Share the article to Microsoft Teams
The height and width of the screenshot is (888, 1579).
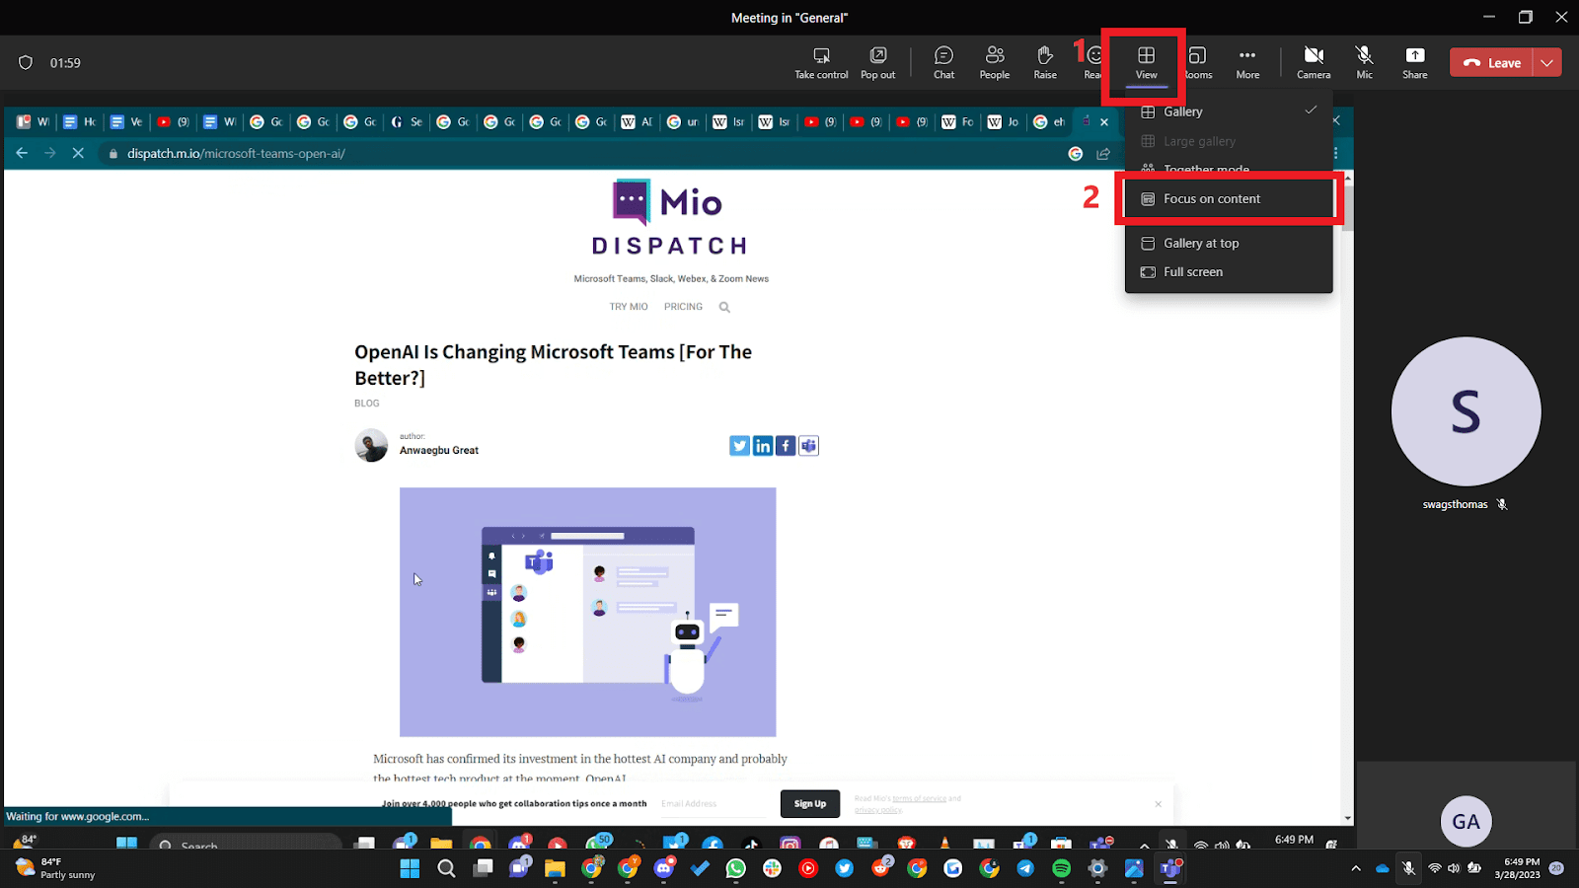(808, 446)
